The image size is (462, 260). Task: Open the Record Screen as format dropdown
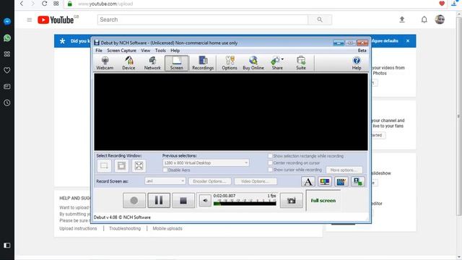point(165,181)
